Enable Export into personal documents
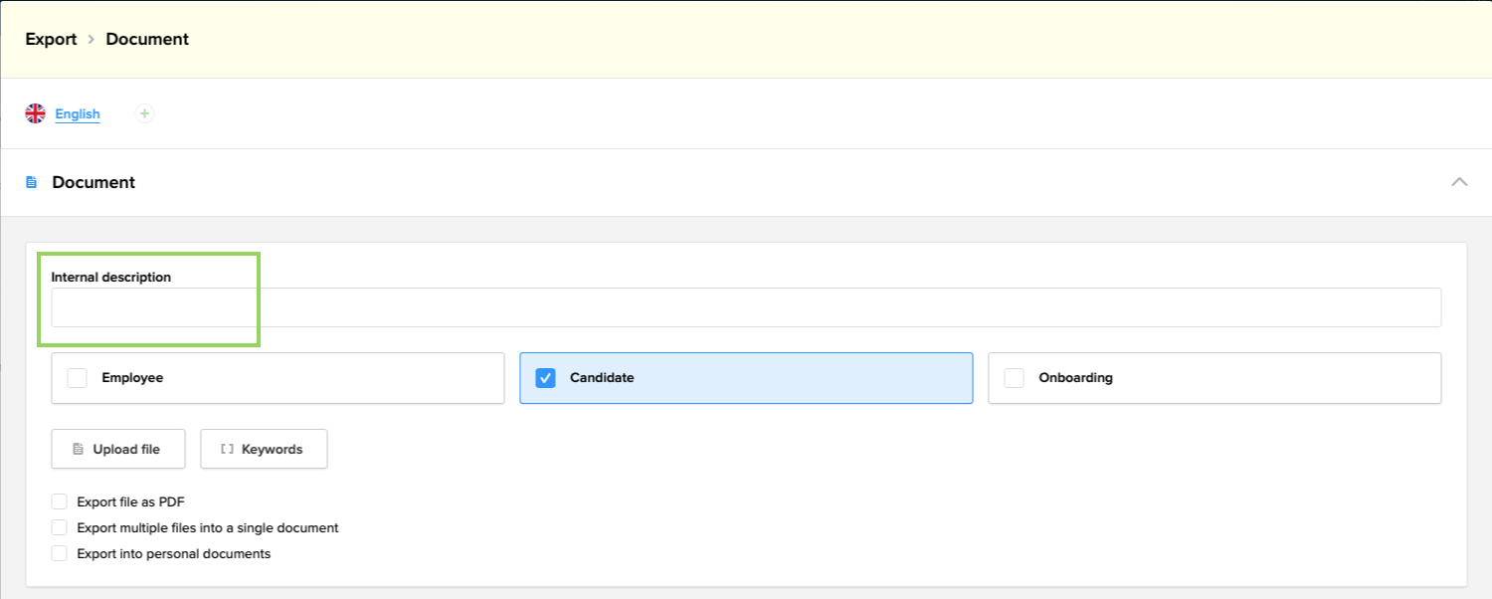Screen dimensions: 1492x599 point(59,553)
